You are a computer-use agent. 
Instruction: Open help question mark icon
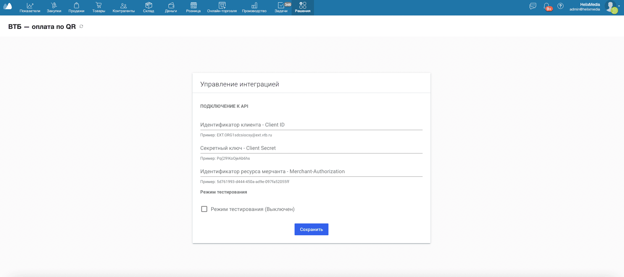tap(560, 6)
